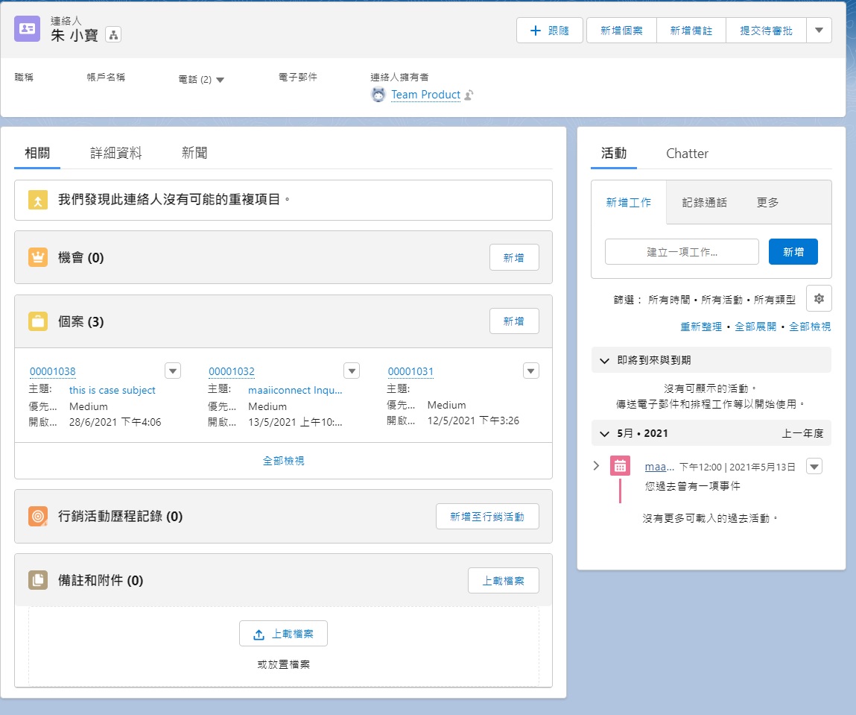Open the 全部檢視 link under cases
Image resolution: width=856 pixels, height=715 pixels.
pyautogui.click(x=283, y=461)
